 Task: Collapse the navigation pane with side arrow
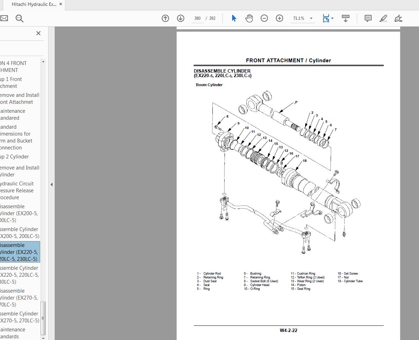pyautogui.click(x=51, y=185)
